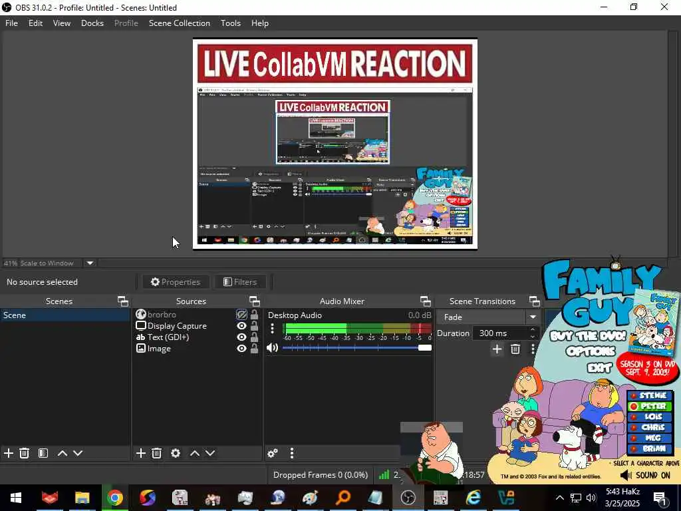Hide the Display Capture source
This screenshot has height=511, width=681.
pos(241,326)
